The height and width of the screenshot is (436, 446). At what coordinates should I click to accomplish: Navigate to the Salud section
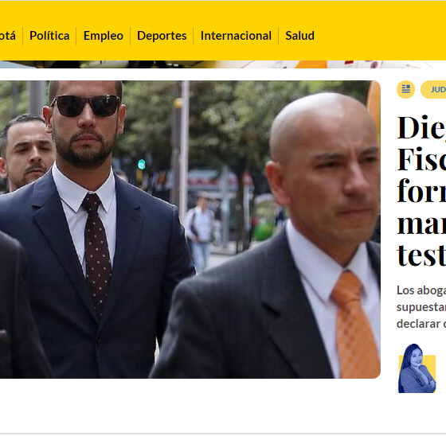(x=299, y=36)
